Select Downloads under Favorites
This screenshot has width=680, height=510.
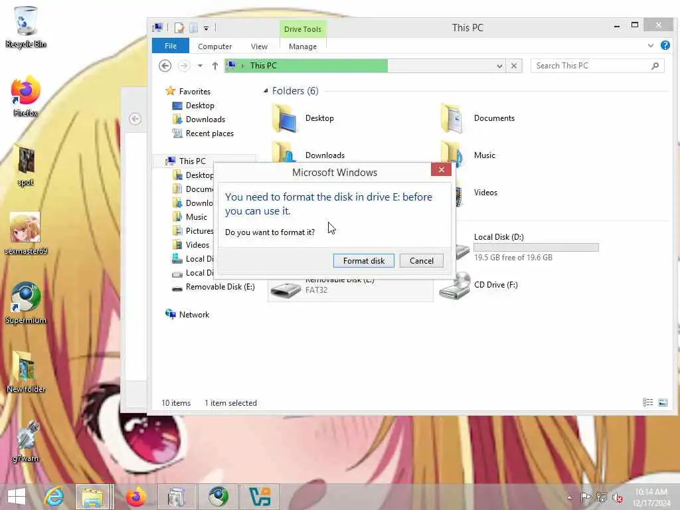(205, 120)
